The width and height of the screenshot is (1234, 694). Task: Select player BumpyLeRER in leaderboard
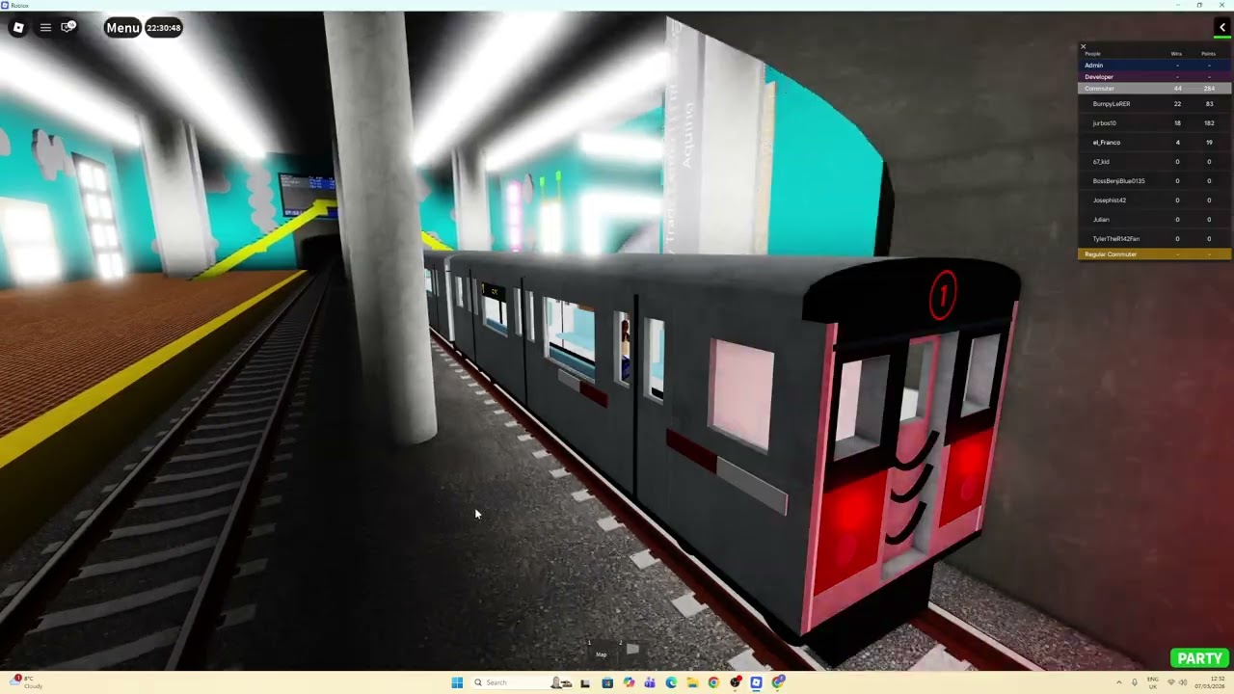click(x=1154, y=104)
